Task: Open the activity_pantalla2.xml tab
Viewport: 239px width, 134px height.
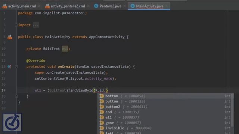Action: (x=68, y=6)
